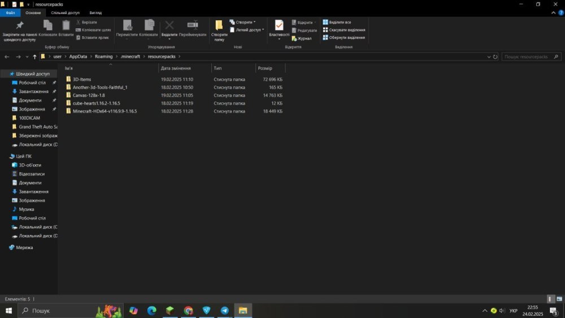
Task: Create a new folder (Створити папку)
Action: tap(219, 31)
